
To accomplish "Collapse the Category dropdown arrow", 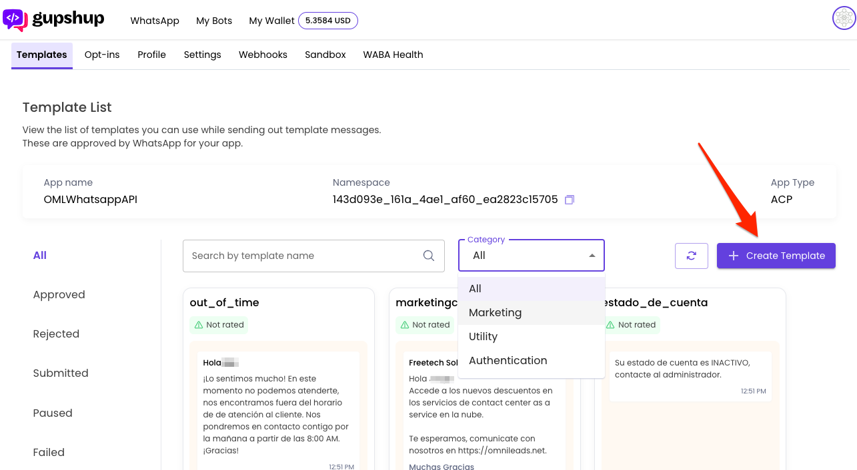I will point(592,256).
